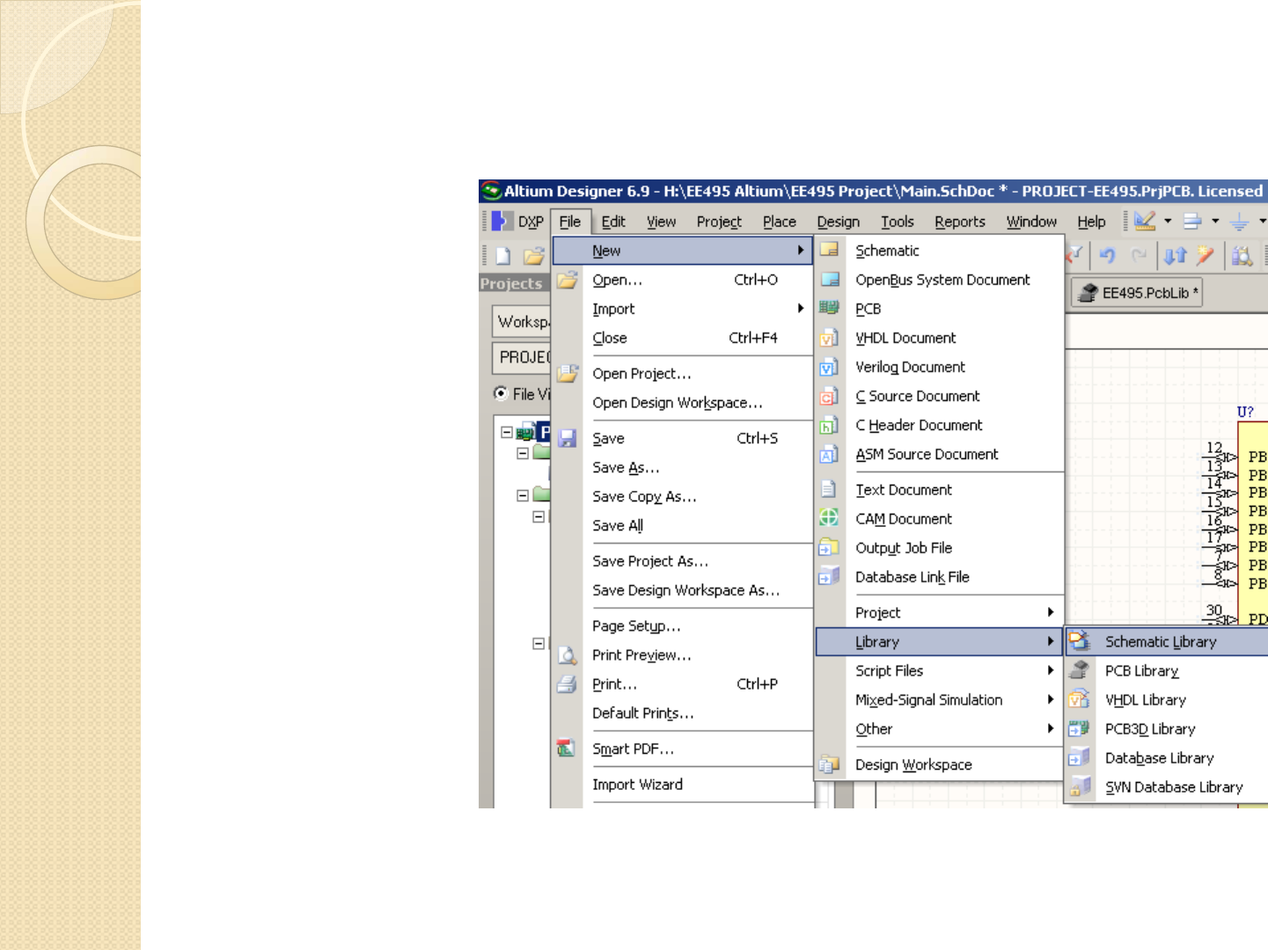Click the PCB3D Library icon

1079,728
